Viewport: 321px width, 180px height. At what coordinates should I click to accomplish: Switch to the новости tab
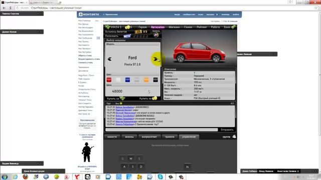click(112, 136)
